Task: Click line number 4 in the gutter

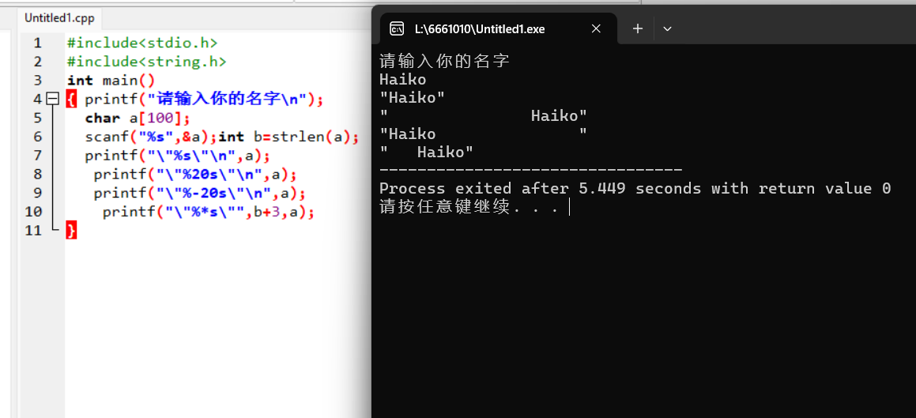Action: coord(37,100)
